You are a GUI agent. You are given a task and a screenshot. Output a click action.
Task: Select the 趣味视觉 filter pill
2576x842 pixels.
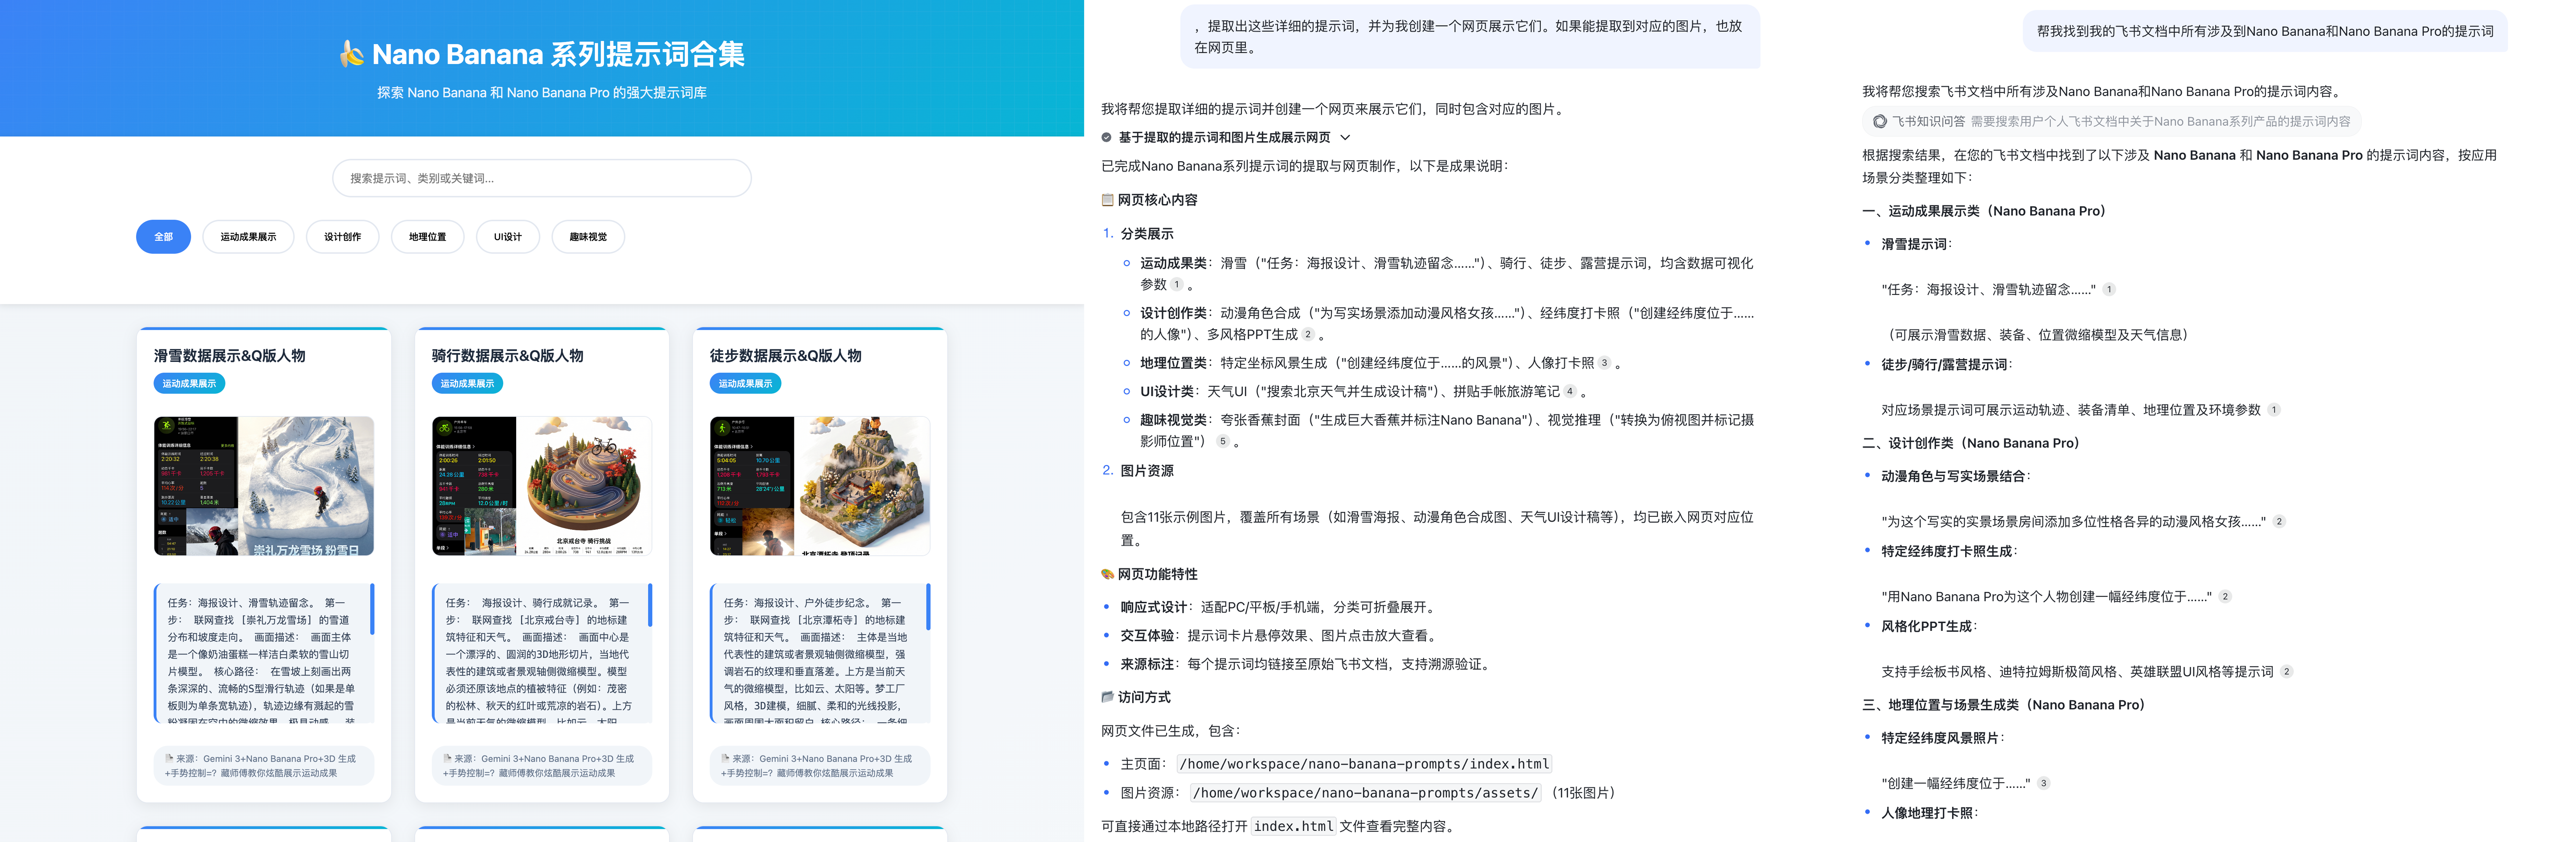click(588, 237)
